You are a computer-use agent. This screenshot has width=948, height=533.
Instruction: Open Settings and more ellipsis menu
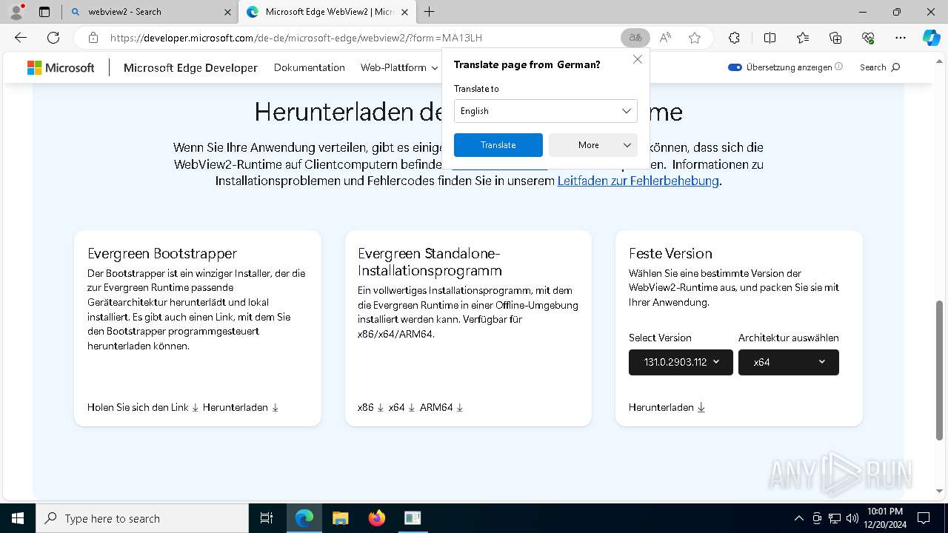pyautogui.click(x=901, y=38)
